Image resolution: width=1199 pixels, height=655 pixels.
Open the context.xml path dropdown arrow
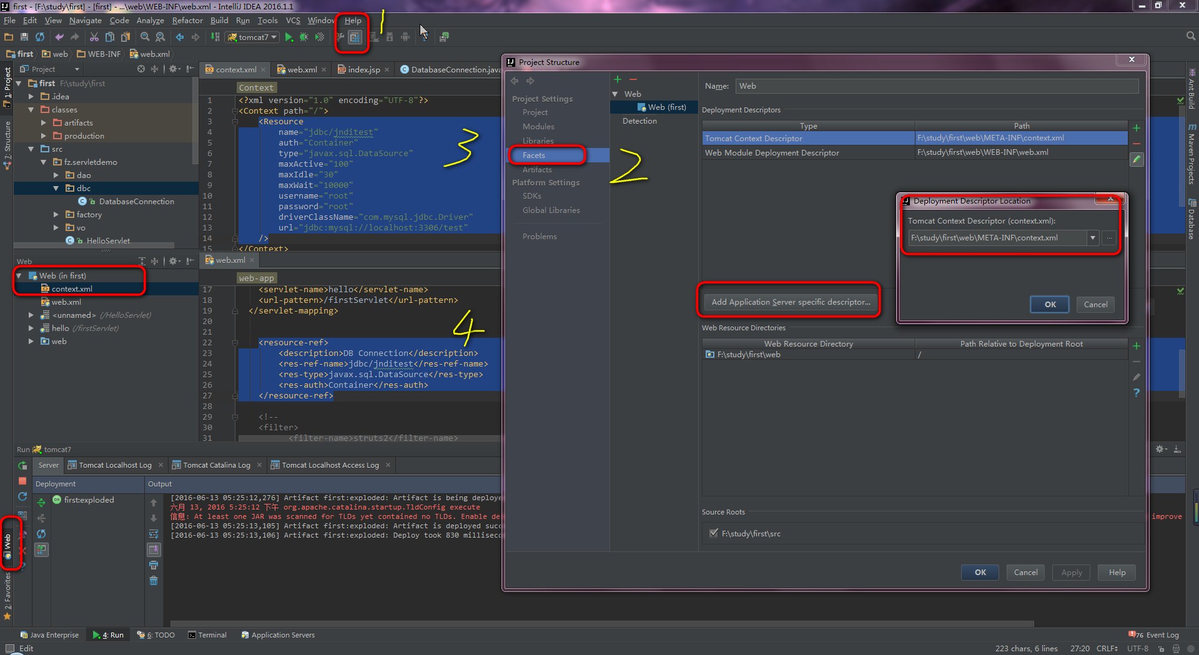click(x=1093, y=238)
